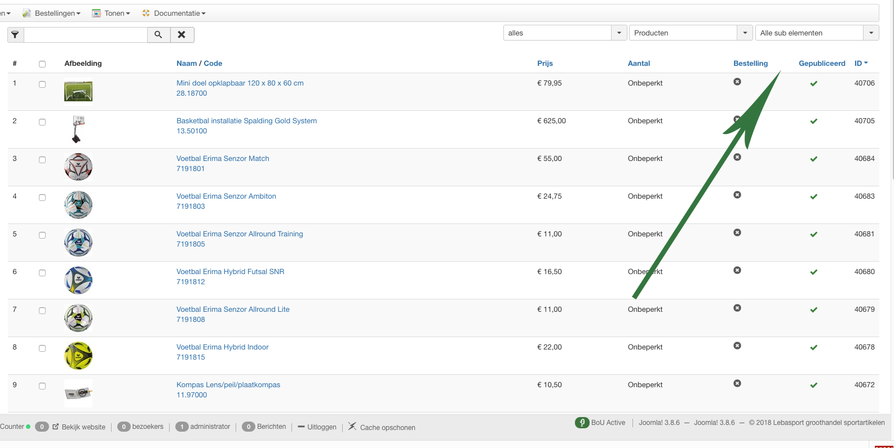Click the magnifier search button
Viewport: 894px width, 448px height.
158,35
